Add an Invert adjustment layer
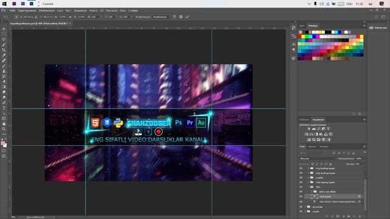Viewport: 390px width, 219px height. (x=309, y=140)
